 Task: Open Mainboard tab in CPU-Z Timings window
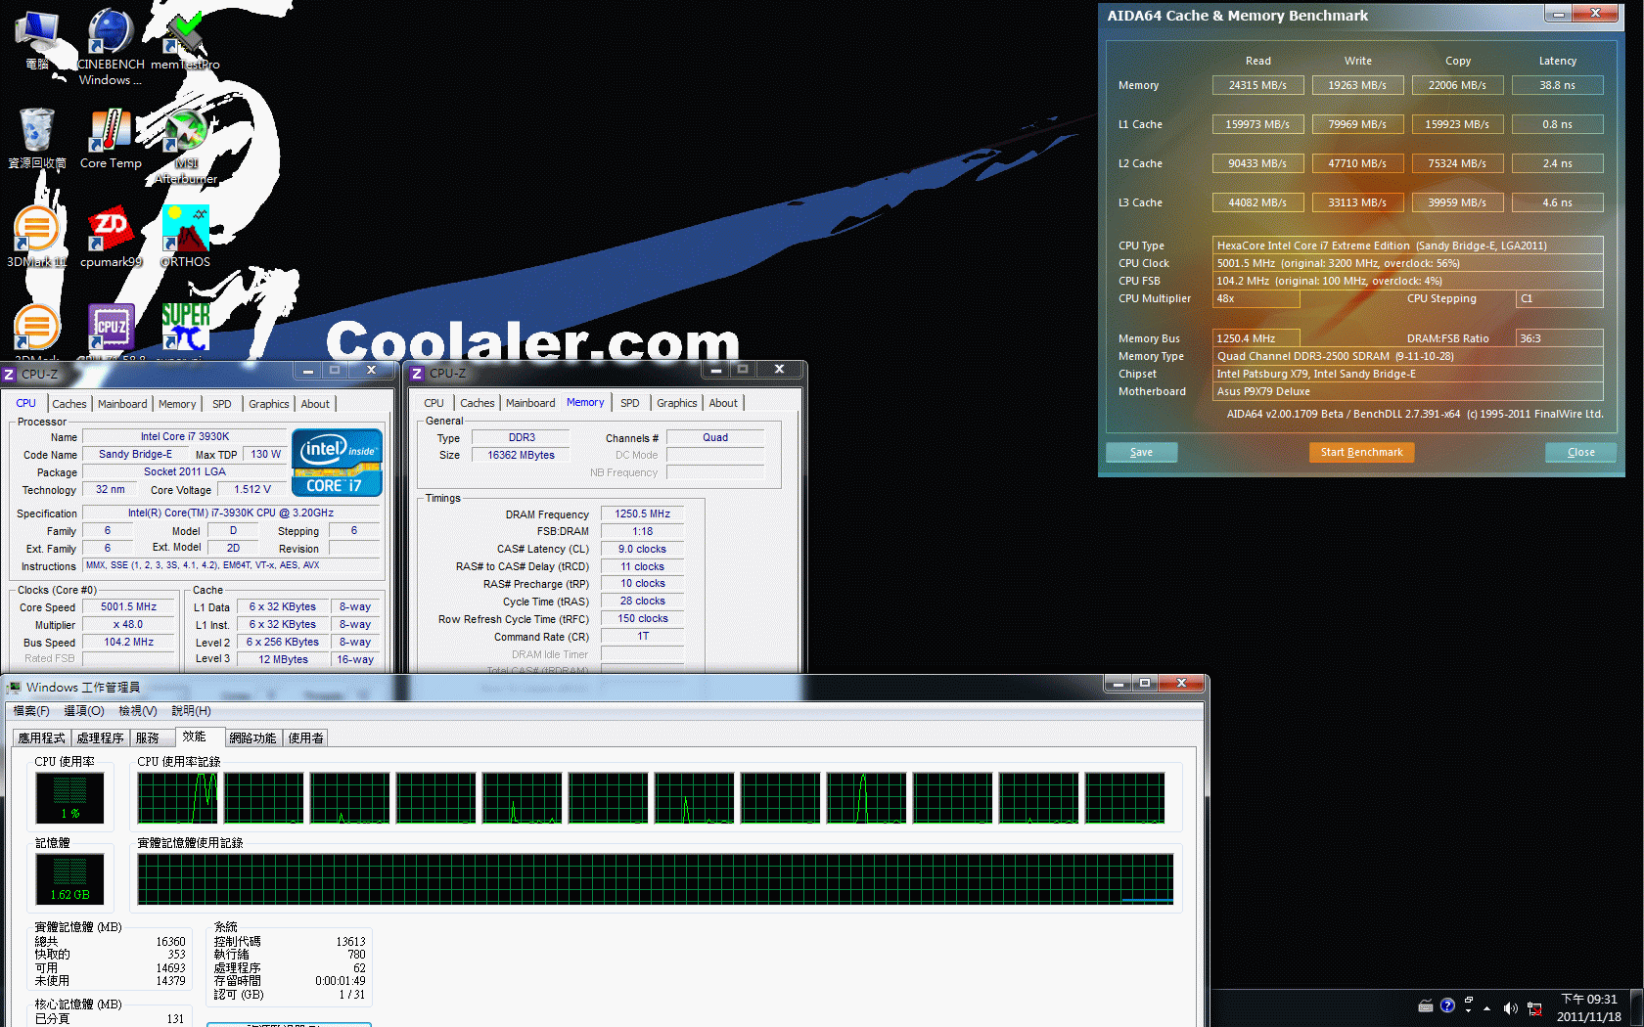point(530,403)
